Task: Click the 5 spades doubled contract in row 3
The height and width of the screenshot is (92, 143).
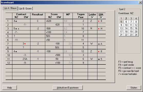Action: pyautogui.click(x=16, y=29)
